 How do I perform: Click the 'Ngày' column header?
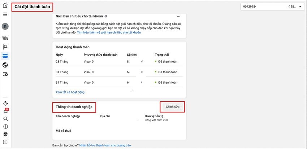pyautogui.click(x=59, y=55)
